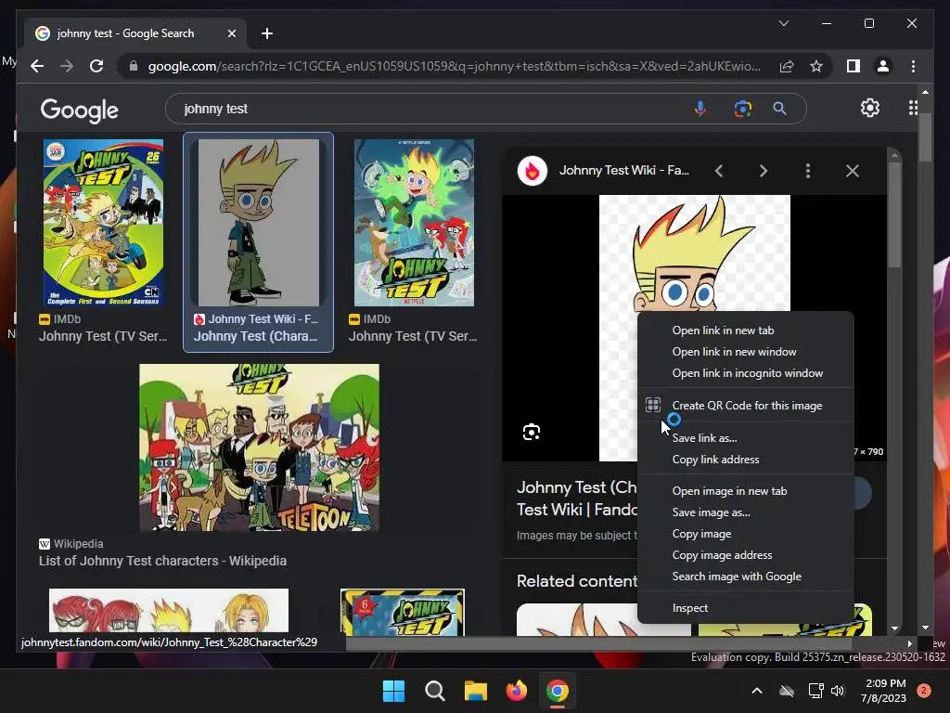The width and height of the screenshot is (950, 713).
Task: Open the clock showing 2:09 PM
Action: click(883, 691)
